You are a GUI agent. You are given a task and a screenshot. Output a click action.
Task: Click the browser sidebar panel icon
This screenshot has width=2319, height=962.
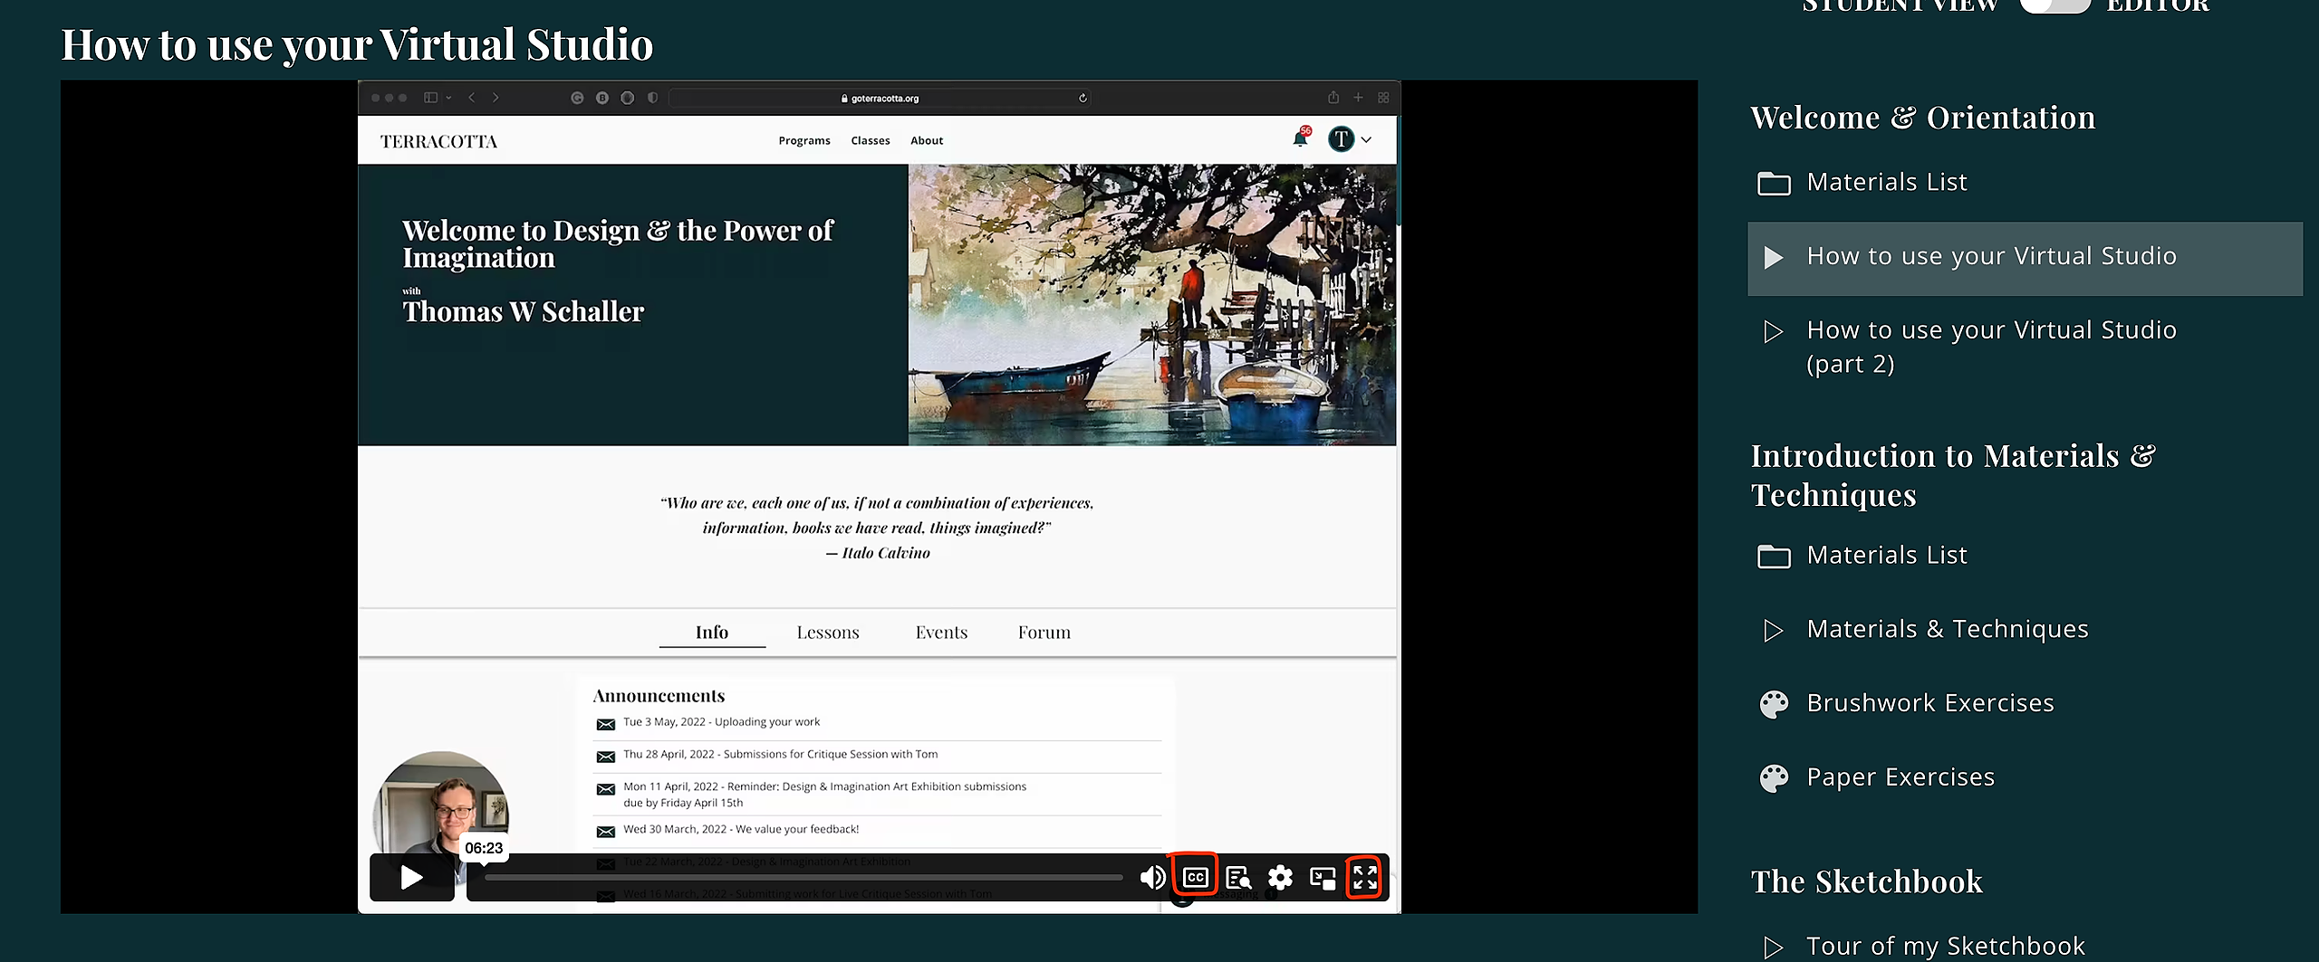coord(431,98)
